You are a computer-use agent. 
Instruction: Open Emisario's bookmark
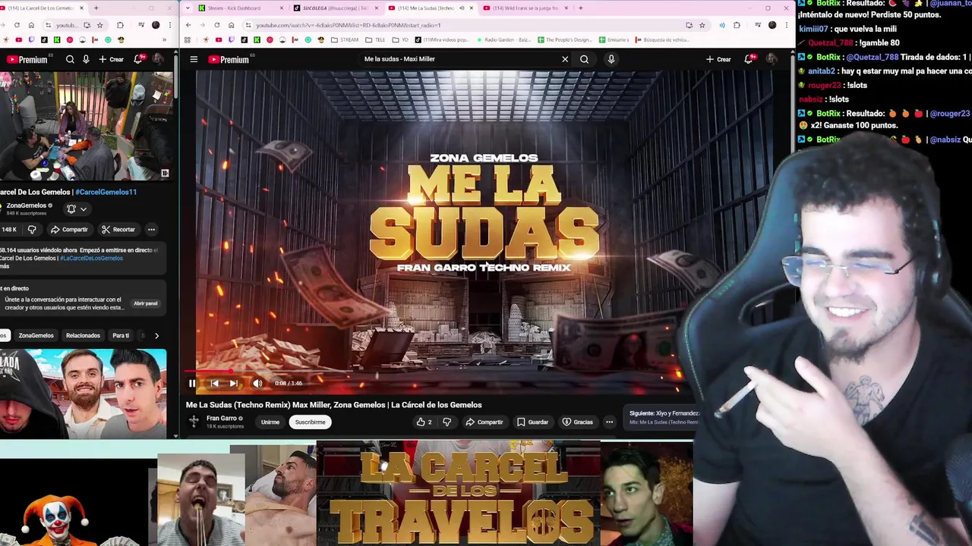614,40
